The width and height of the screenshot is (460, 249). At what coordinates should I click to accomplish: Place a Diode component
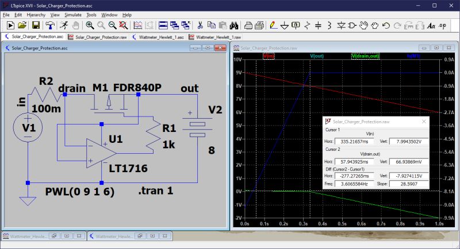(x=341, y=25)
